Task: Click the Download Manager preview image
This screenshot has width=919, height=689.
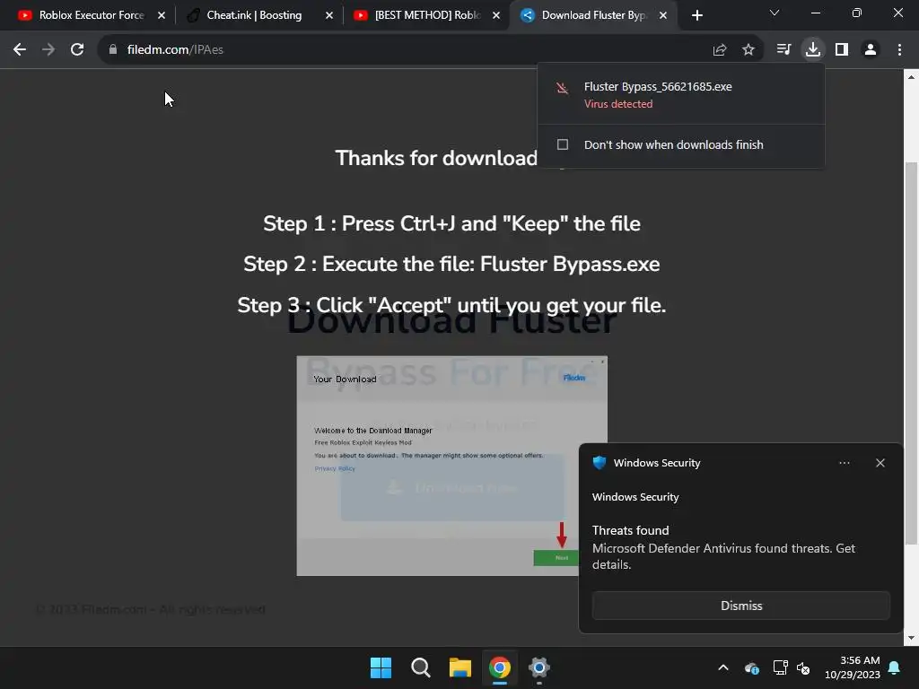Action: click(x=451, y=466)
